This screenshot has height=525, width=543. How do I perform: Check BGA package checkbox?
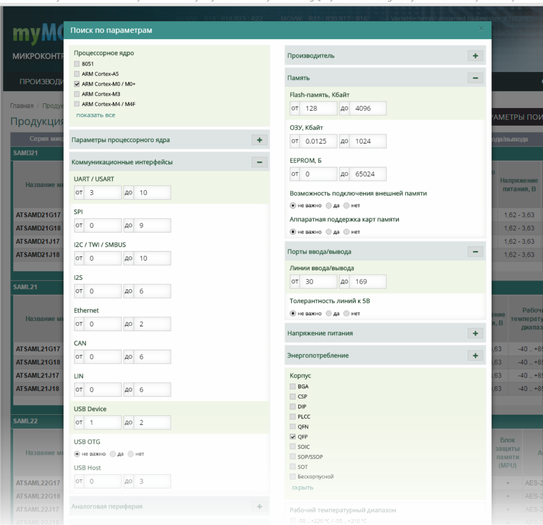[293, 386]
